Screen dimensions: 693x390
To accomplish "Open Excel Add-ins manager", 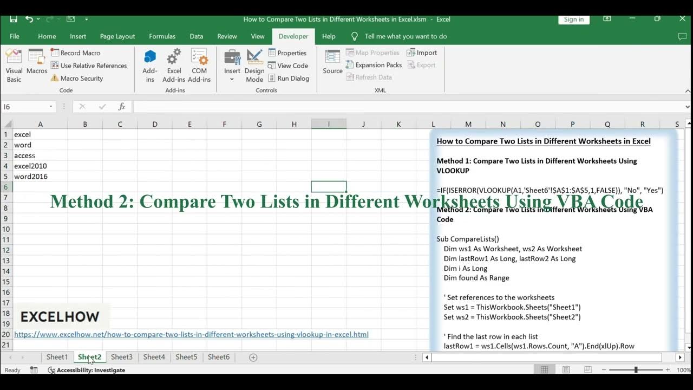I will point(174,66).
